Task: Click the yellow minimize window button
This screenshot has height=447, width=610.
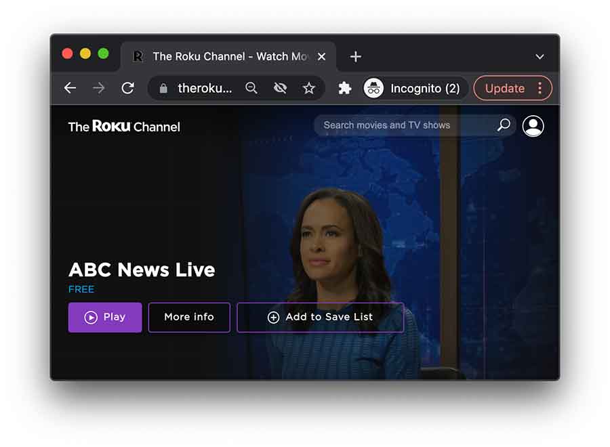Action: pos(85,54)
